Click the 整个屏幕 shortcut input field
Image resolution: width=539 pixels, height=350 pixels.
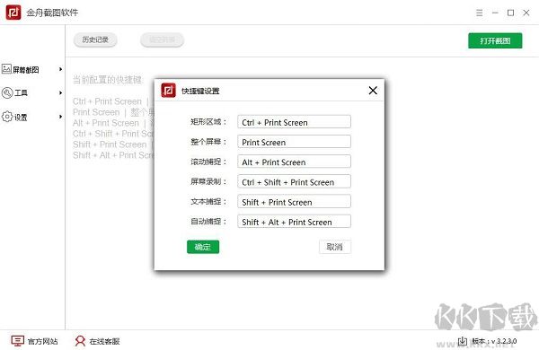click(294, 142)
